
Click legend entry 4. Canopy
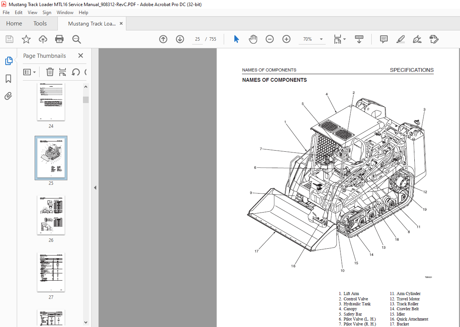[x=348, y=309]
